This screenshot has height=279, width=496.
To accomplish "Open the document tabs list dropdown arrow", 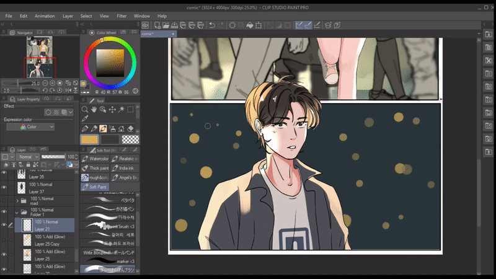I will [x=479, y=33].
